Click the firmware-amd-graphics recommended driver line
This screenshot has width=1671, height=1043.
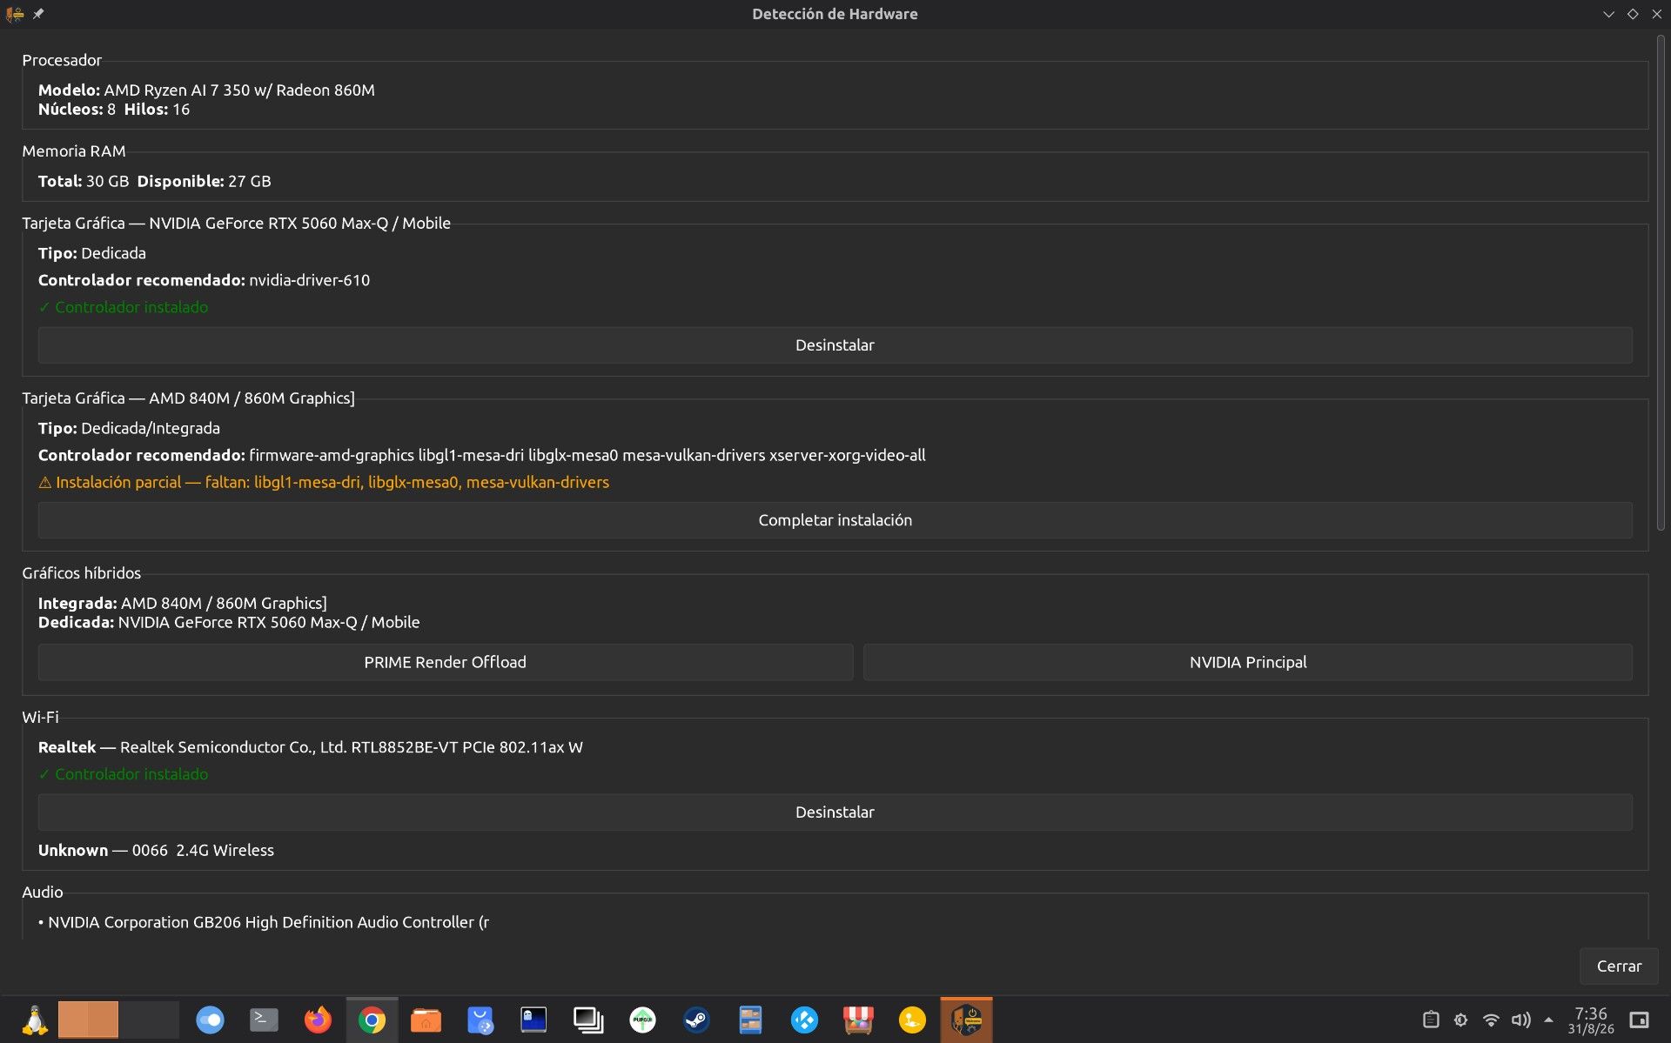click(x=481, y=455)
